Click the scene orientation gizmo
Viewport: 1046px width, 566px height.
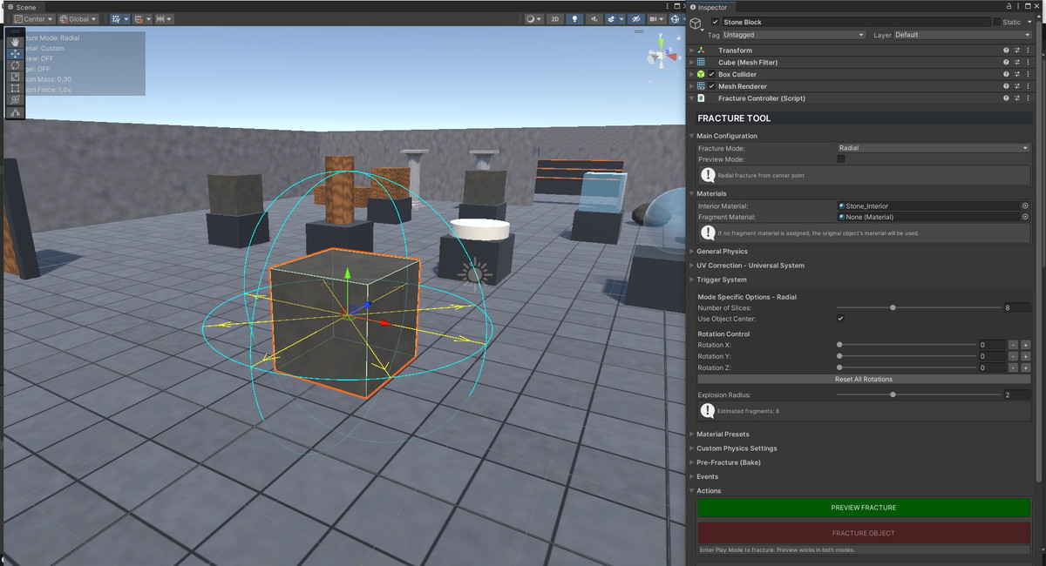click(662, 57)
